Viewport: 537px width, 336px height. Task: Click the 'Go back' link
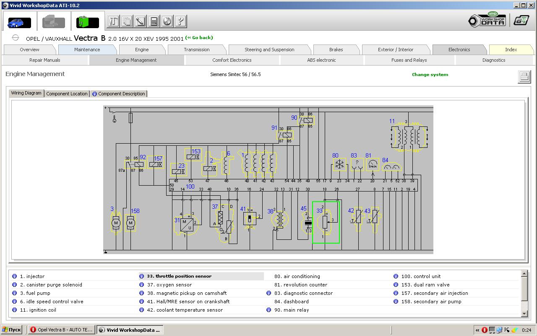199,38
